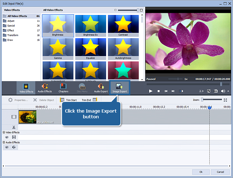Click Trim Start
The width and height of the screenshot is (233, 178).
[68, 100]
